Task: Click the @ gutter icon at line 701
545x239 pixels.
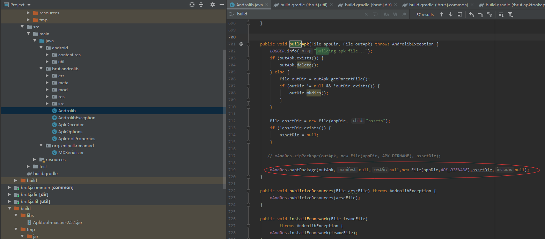Action: coord(241,44)
